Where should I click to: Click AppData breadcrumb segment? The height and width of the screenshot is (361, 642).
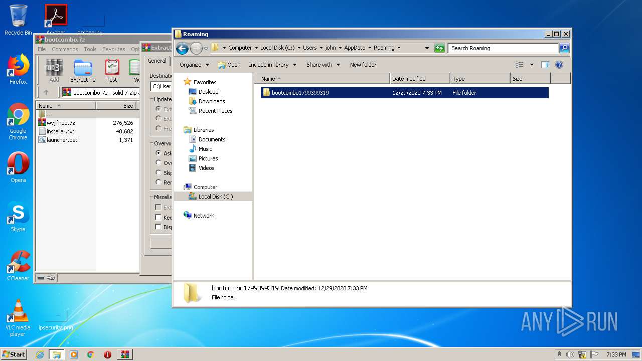(x=355, y=48)
